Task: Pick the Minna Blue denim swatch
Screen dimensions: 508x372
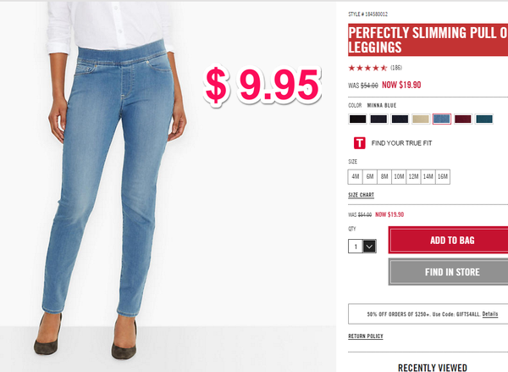Action: point(442,119)
